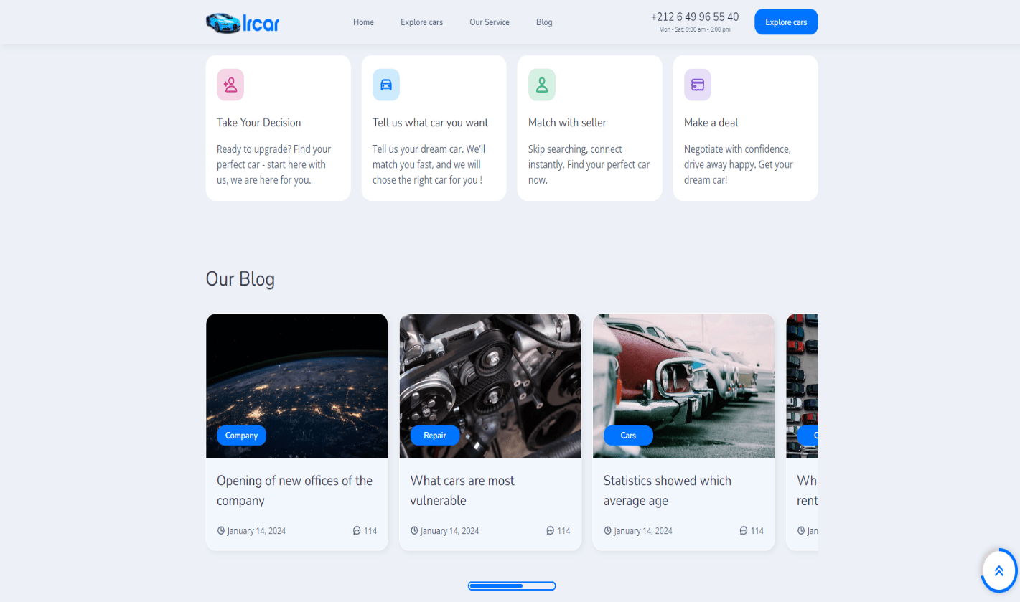The height and width of the screenshot is (602, 1020).
Task: Click the clock icon under Opening of new offices
Action: tap(221, 531)
